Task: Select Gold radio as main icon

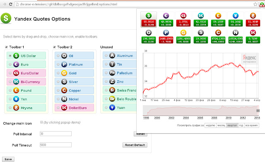Action: coord(58,73)
